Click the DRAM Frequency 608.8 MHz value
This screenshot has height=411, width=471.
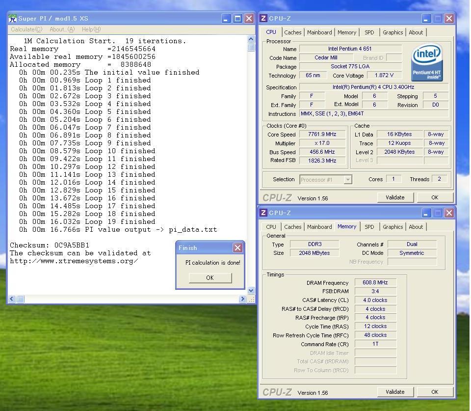(x=375, y=283)
